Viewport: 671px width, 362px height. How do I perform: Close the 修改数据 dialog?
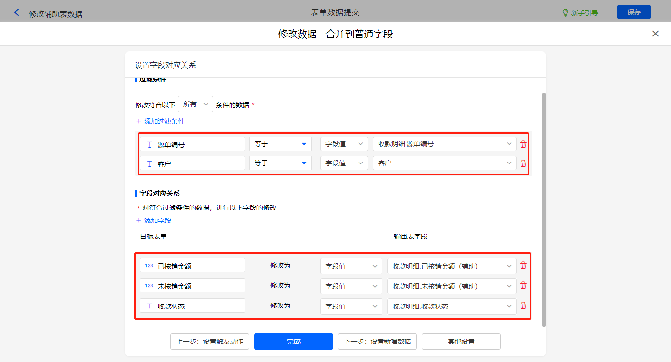pyautogui.click(x=655, y=34)
